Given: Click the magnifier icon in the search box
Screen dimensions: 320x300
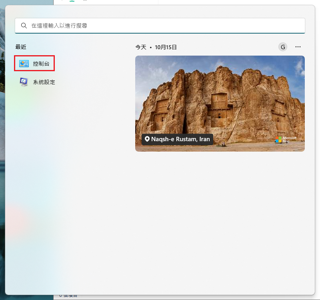Looking at the screenshot, I should [24, 26].
